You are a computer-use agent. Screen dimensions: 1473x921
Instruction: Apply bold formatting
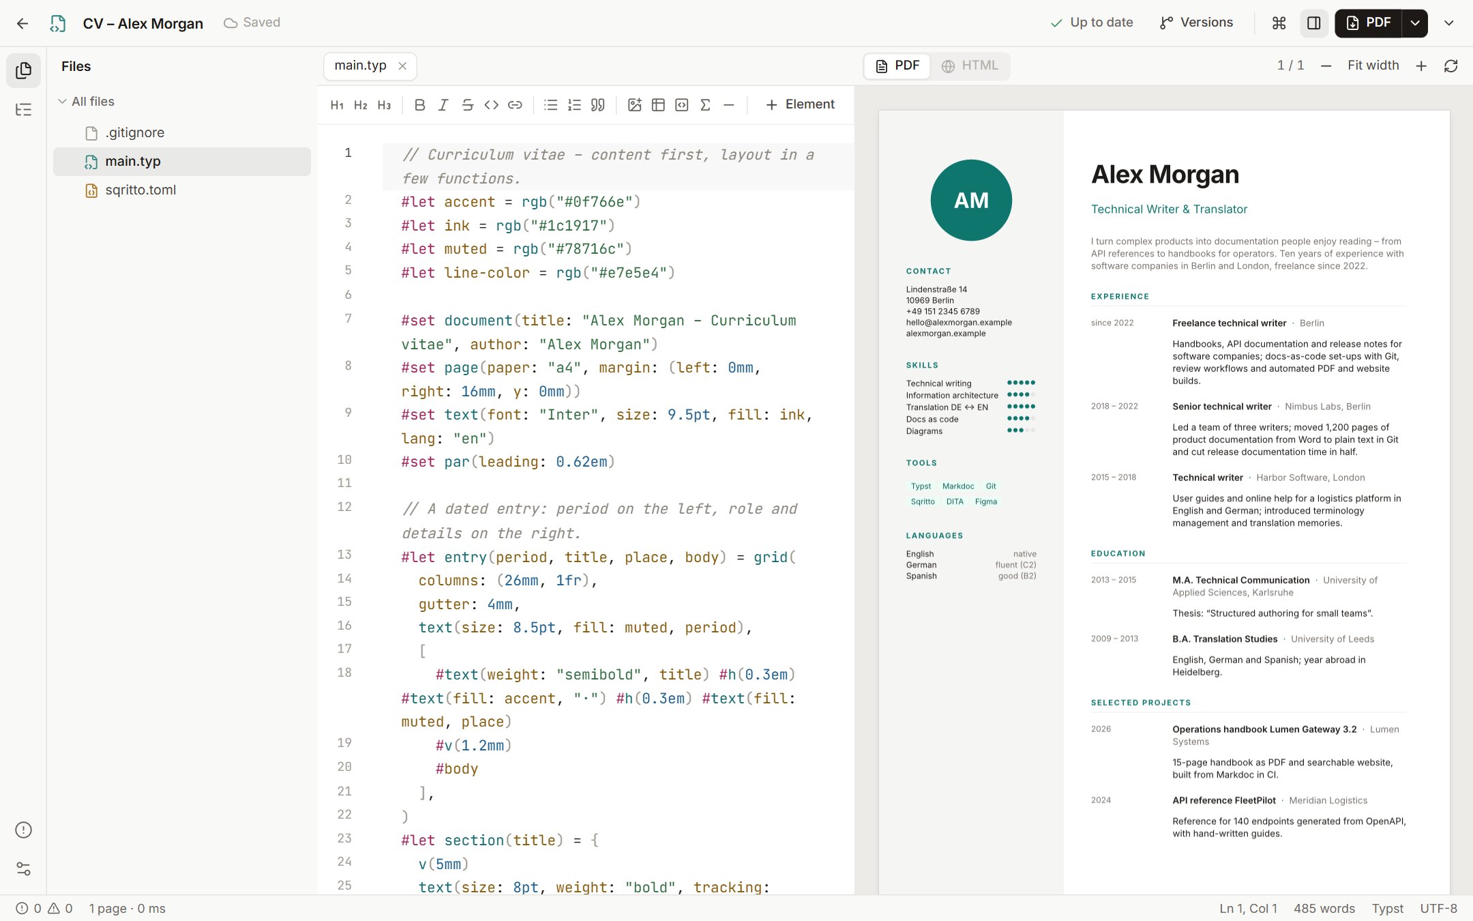click(x=419, y=104)
